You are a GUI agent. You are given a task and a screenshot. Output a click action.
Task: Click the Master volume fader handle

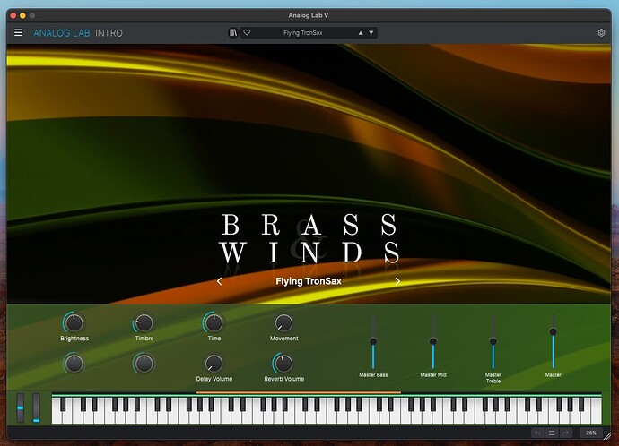(554, 331)
